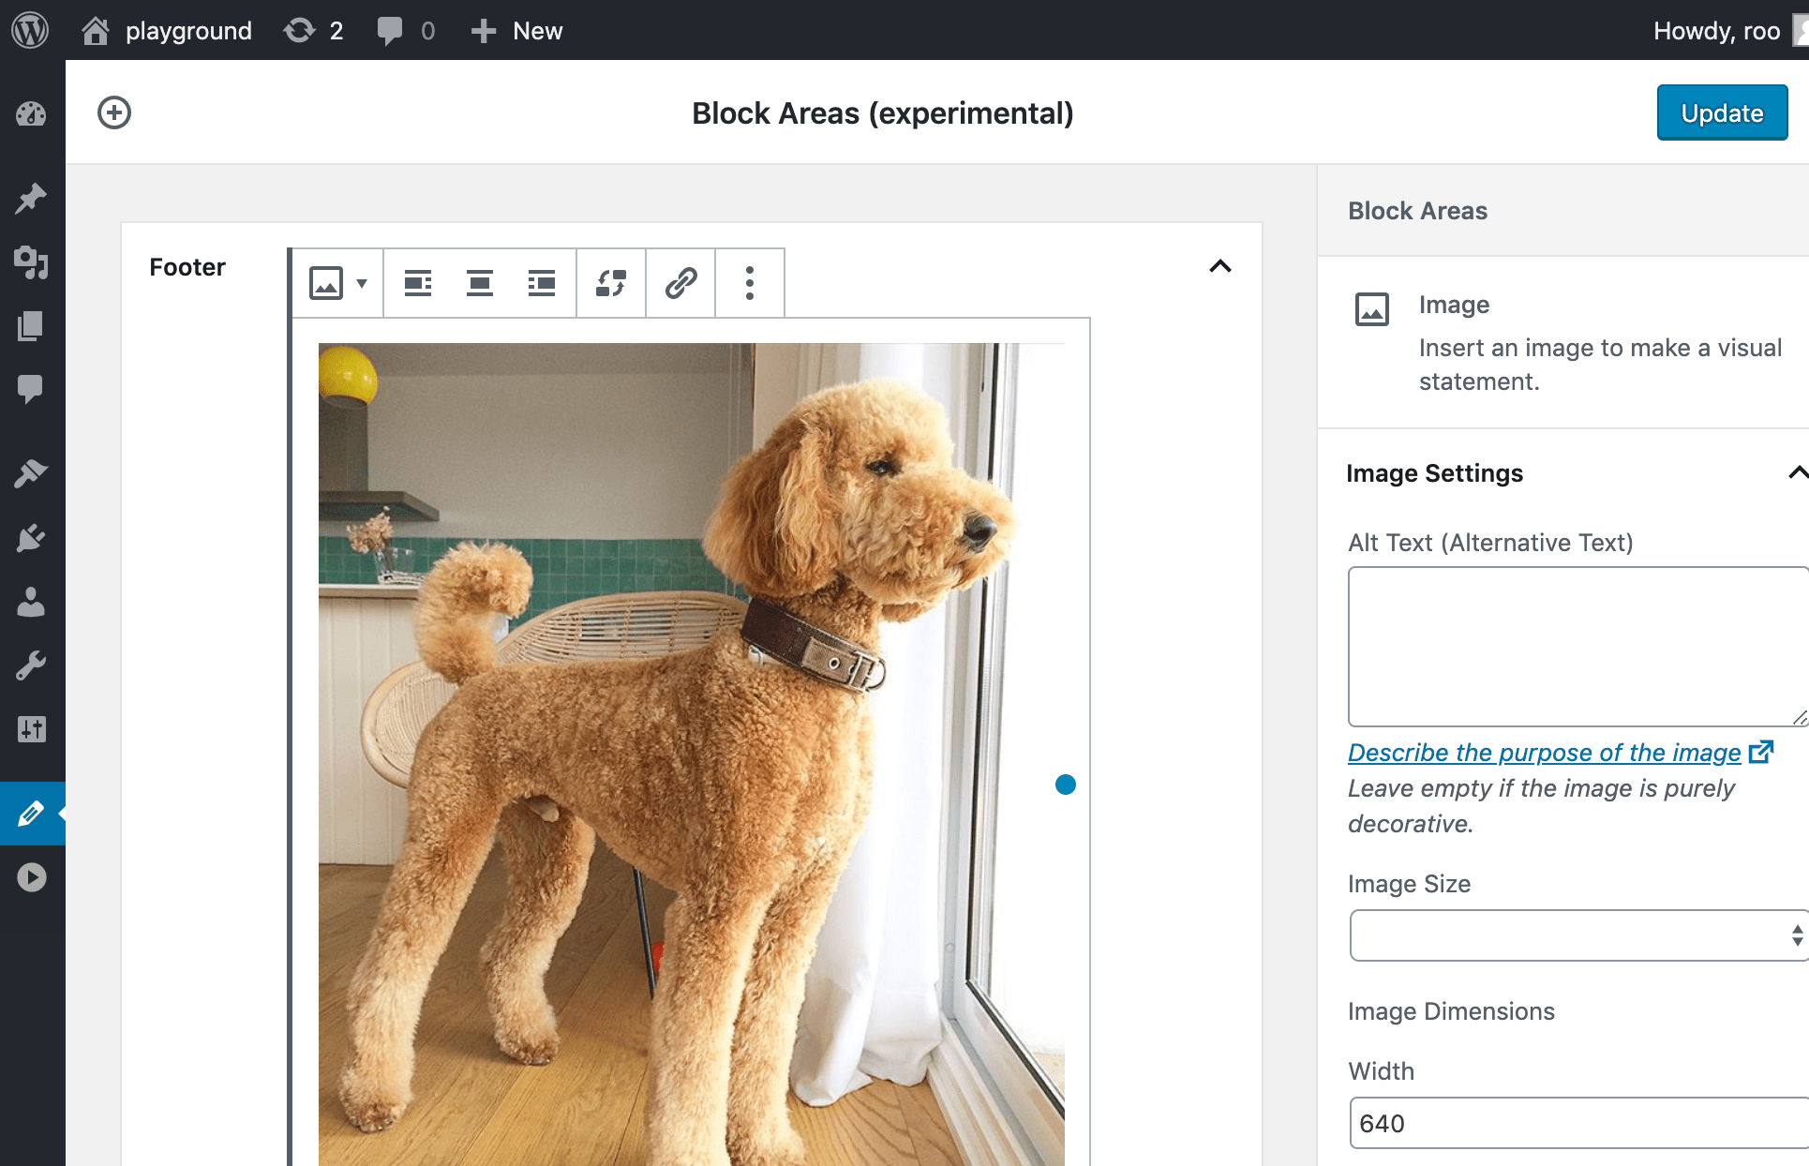Screen dimensions: 1809x1166
Task: Open Dashboard from sidebar gauge icon
Action: 31,114
